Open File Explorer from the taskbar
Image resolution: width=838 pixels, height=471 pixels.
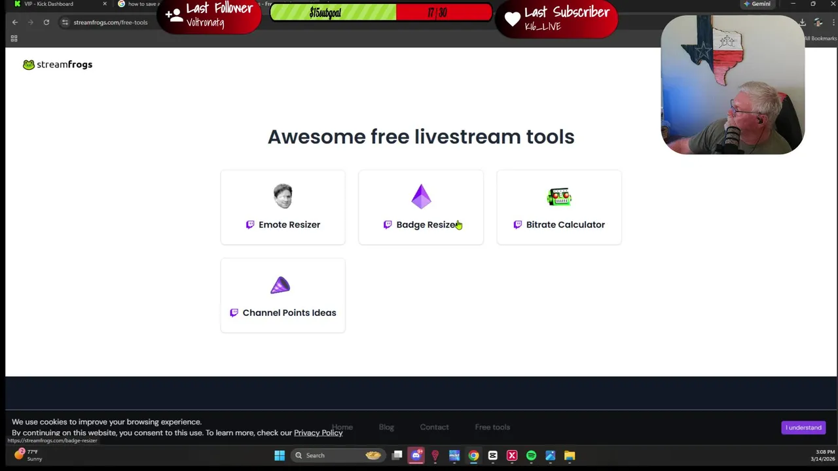[570, 455]
